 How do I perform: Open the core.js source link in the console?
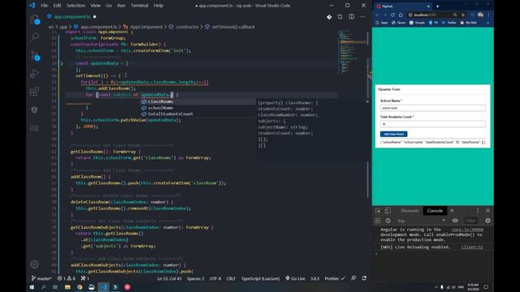pos(467,230)
